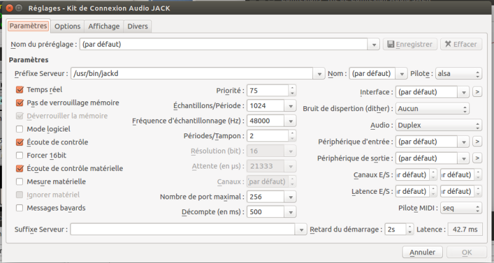
Task: Close the Réglages window with the red button
Action: [x=9, y=8]
